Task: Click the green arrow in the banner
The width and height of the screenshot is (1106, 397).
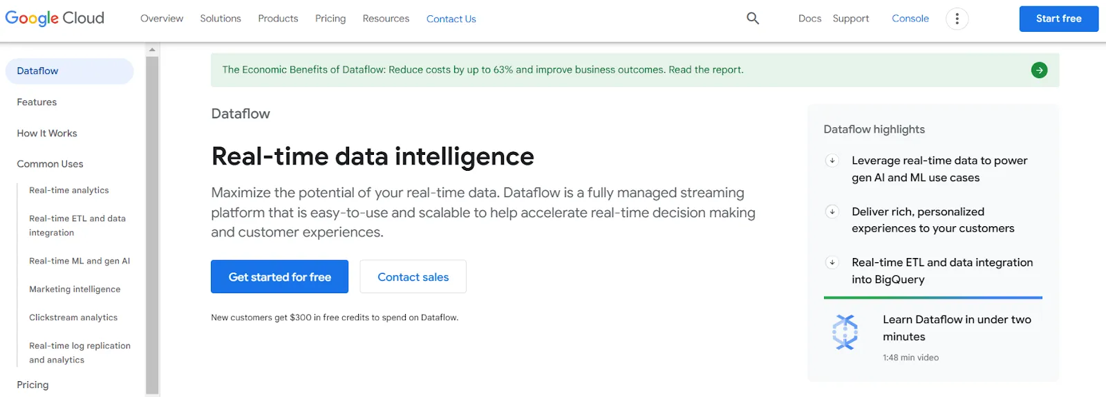Action: click(x=1039, y=70)
